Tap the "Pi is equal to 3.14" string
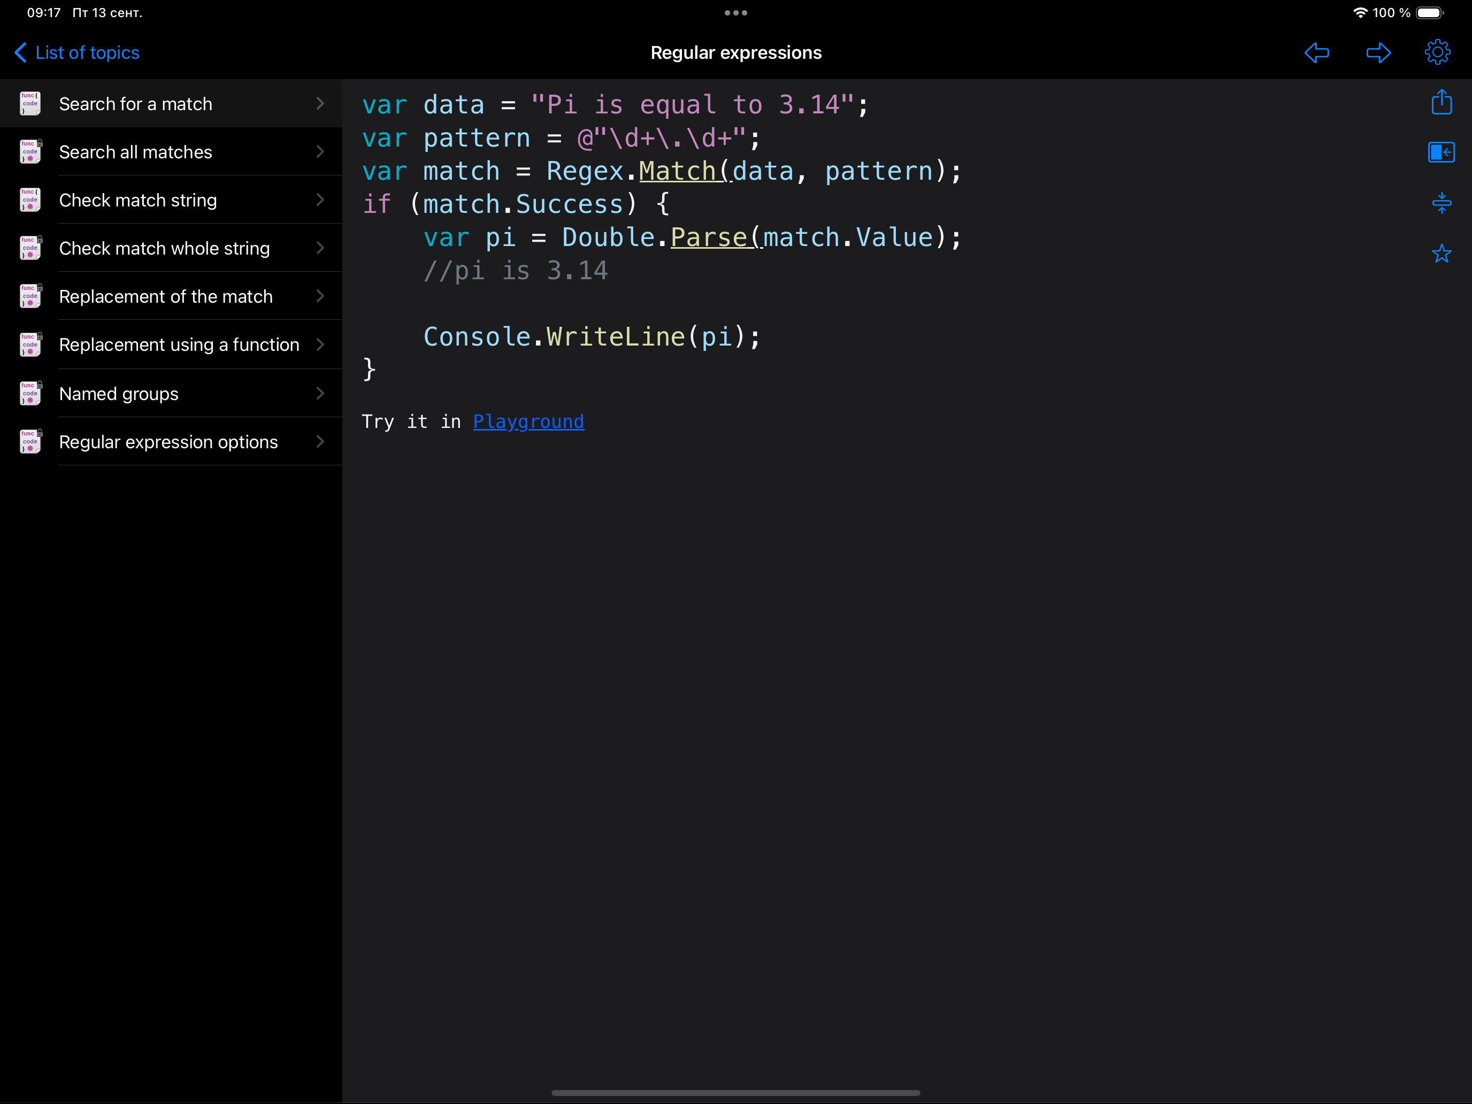1472x1104 pixels. coord(693,104)
